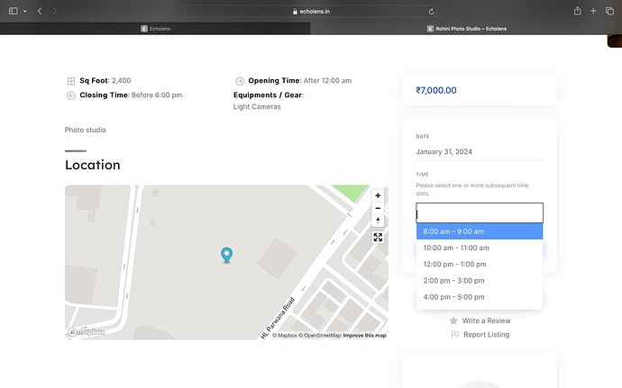The image size is (622, 388).
Task: Toggle the Safari sidebar button
Action: (x=14, y=11)
